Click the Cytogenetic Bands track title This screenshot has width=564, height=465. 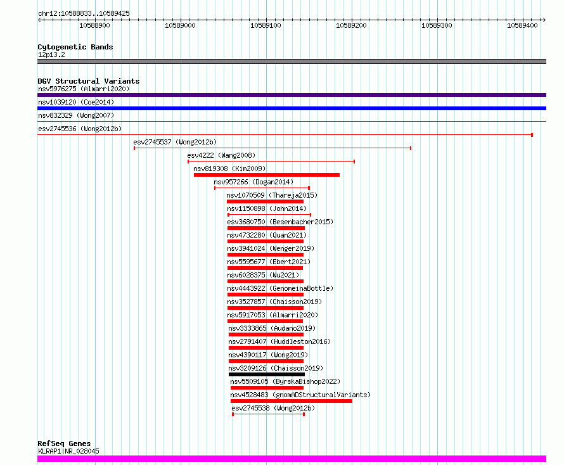[x=75, y=47]
